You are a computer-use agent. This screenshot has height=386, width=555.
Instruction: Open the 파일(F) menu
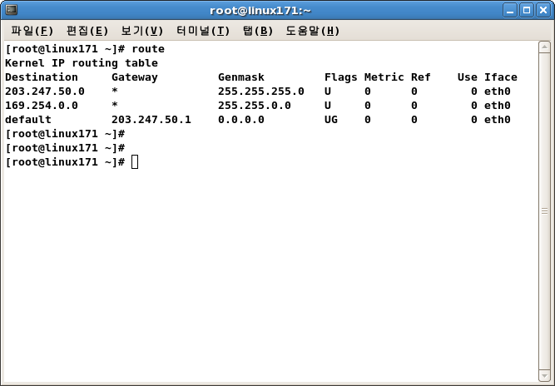click(32, 31)
